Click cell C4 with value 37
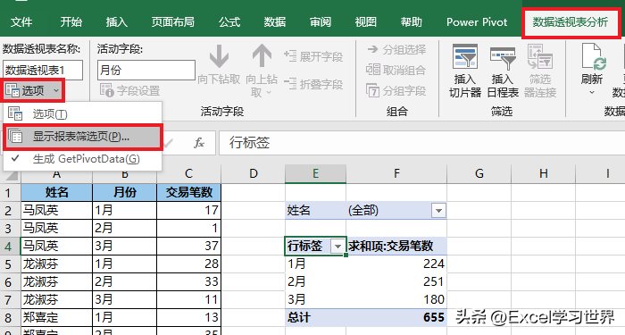 189,246
